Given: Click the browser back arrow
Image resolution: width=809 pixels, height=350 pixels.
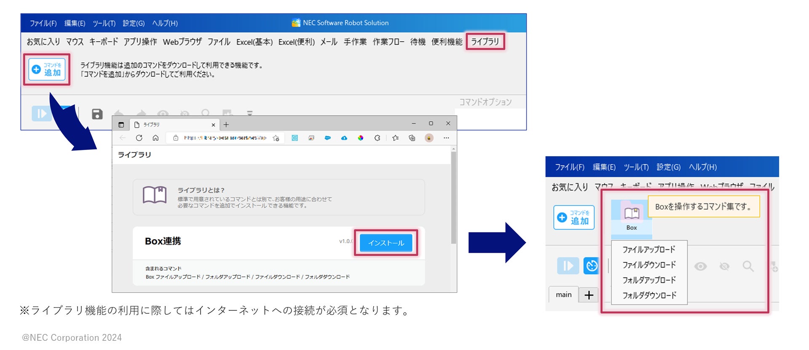Looking at the screenshot, I should pos(123,138).
